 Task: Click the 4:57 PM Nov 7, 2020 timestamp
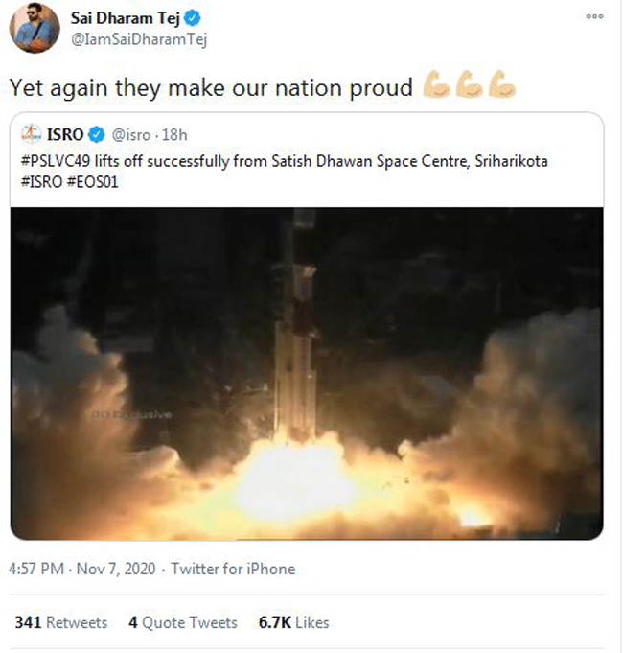[x=83, y=569]
